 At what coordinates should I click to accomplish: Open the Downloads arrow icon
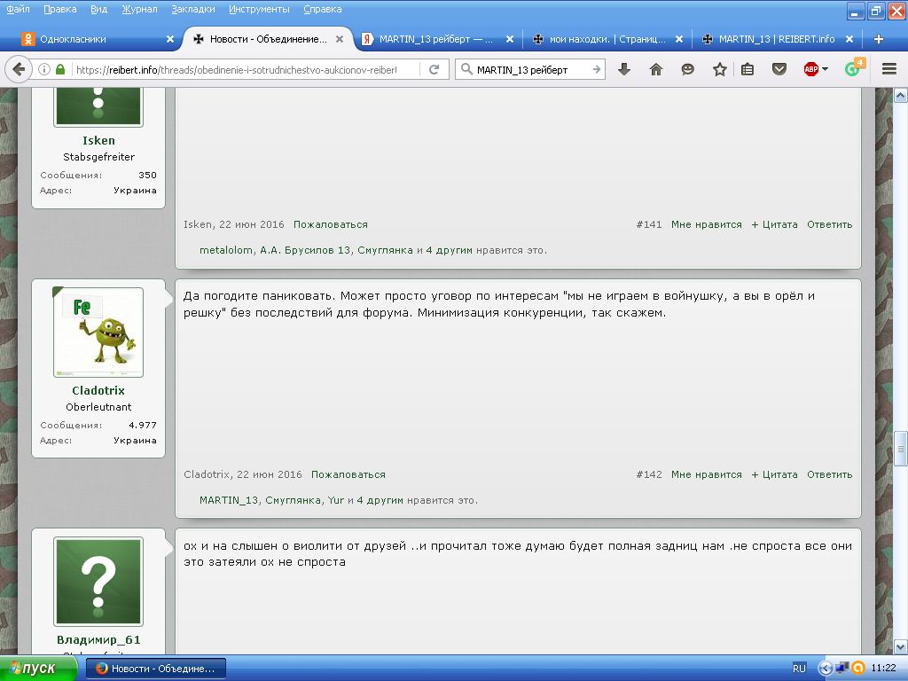coord(624,69)
